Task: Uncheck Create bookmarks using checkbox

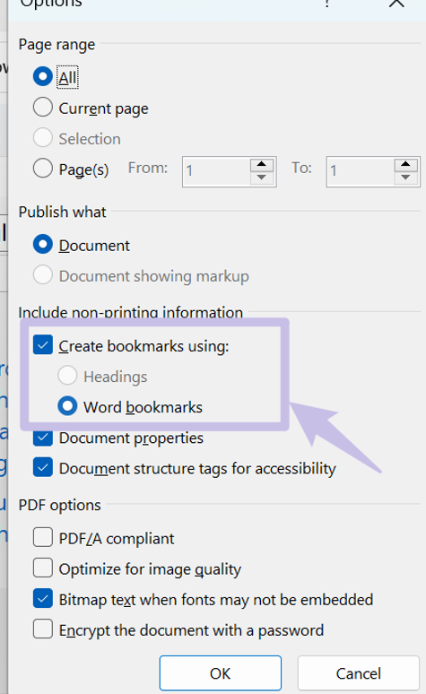Action: point(43,345)
